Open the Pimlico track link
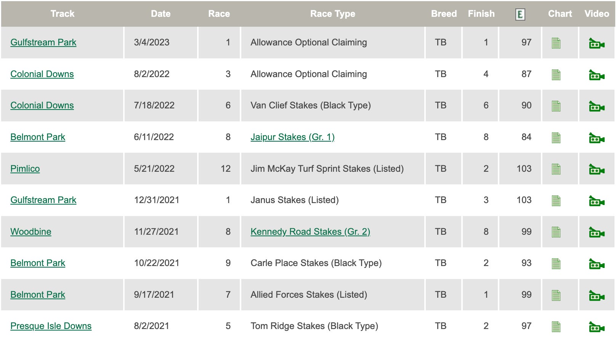Screen dimensions: 616x342 point(25,169)
